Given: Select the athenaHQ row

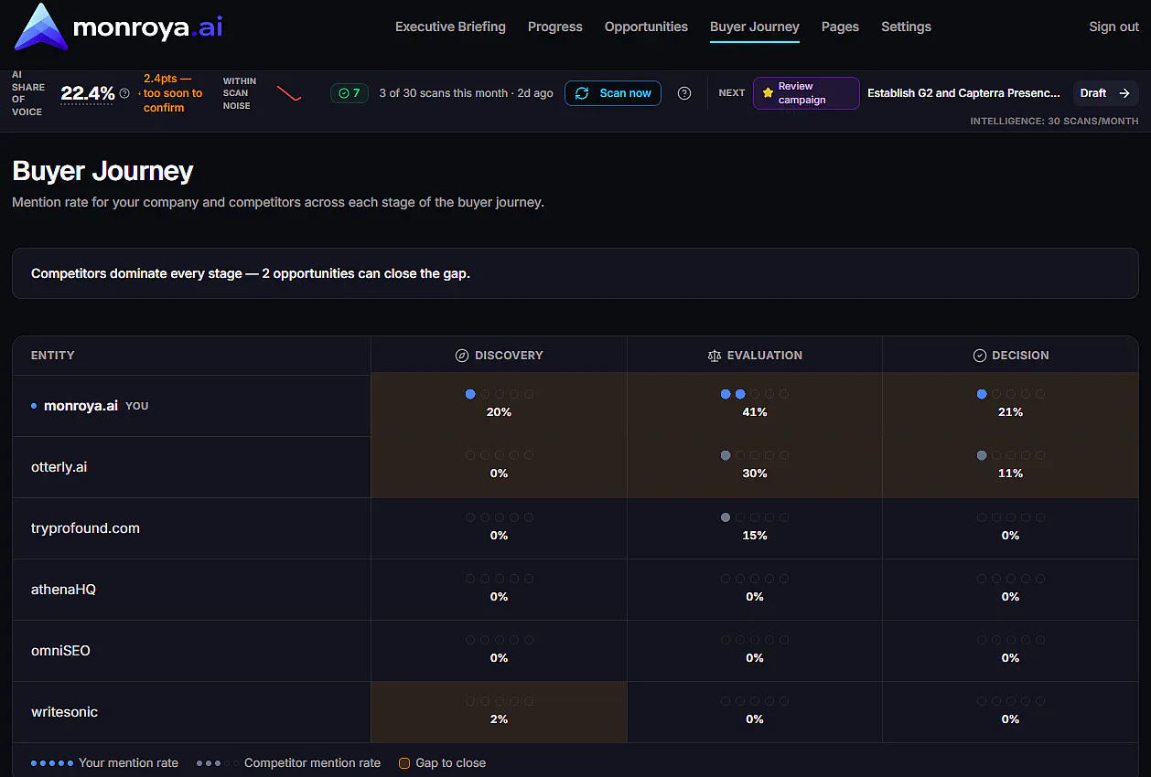Looking at the screenshot, I should [575, 590].
